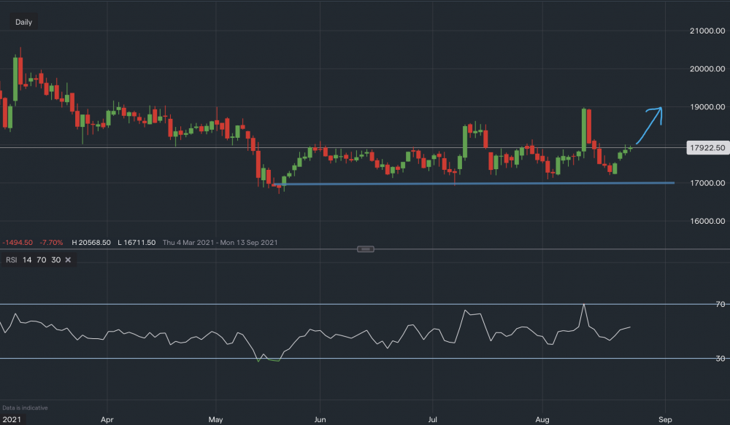
Task: Click the Apr label on time axis
Action: 107,420
